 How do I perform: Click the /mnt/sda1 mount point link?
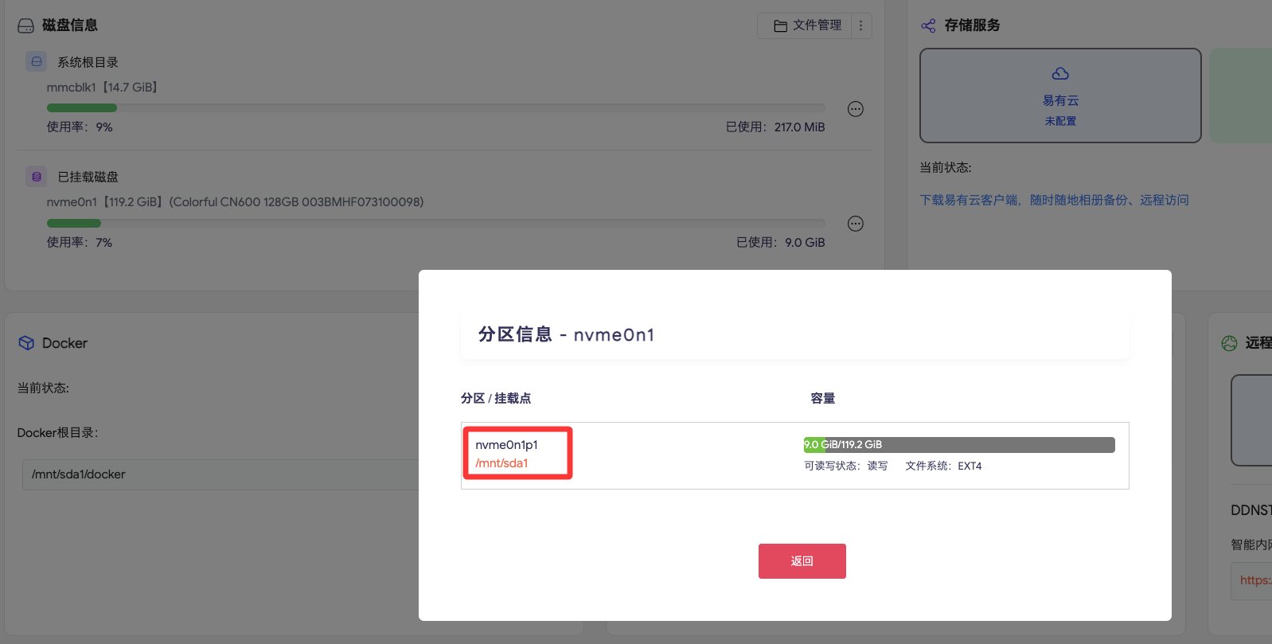(x=501, y=463)
